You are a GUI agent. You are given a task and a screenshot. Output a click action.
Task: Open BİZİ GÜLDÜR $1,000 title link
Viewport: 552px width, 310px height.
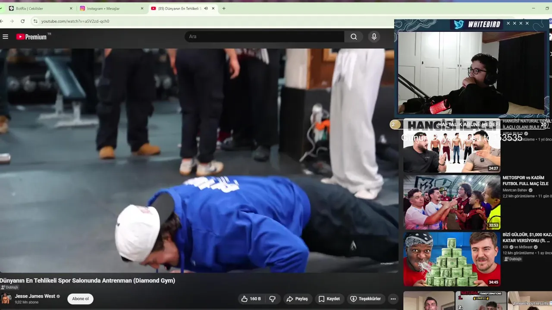click(x=527, y=238)
